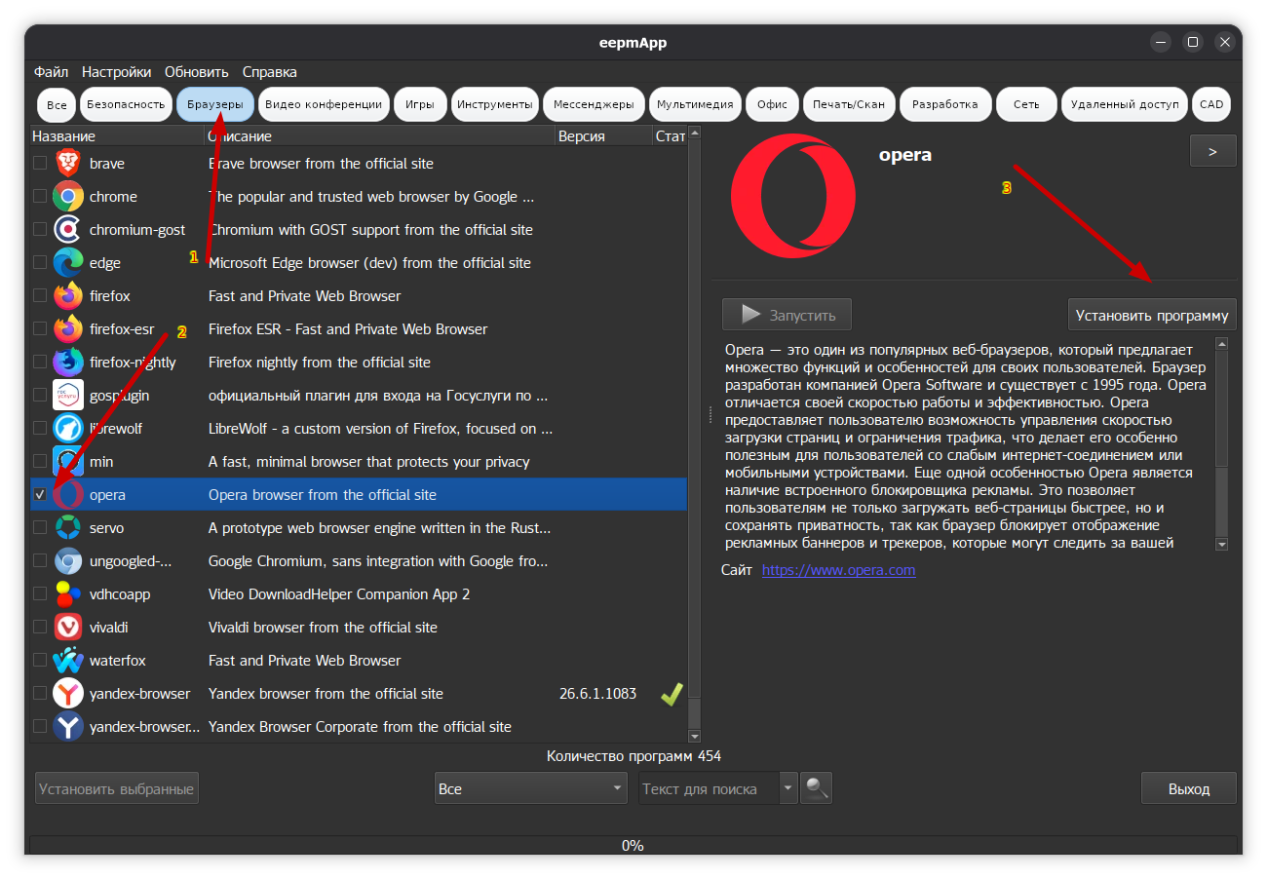Open the https://www.opera.com link
This screenshot has width=1267, height=879.
838,570
